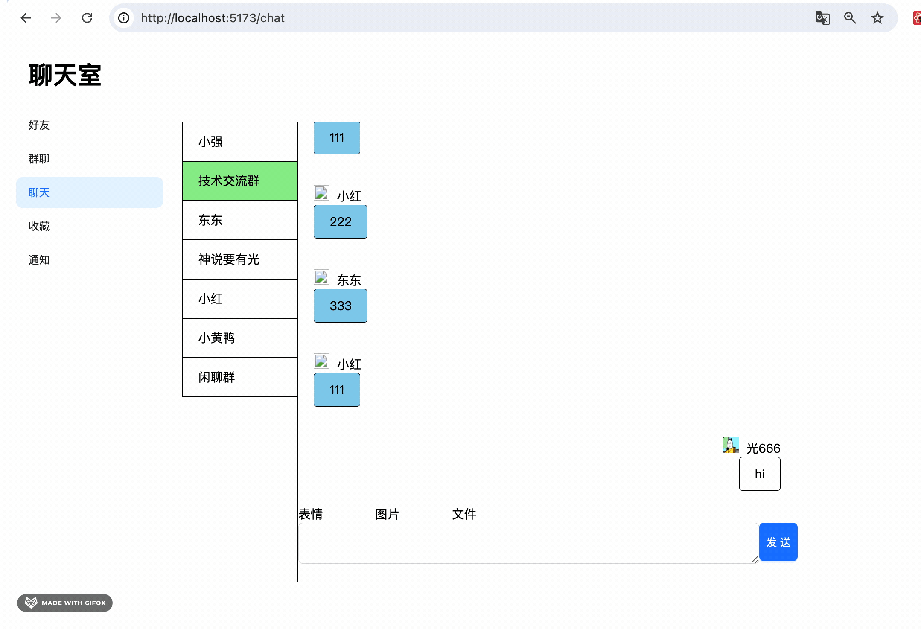Go to the 通知 menu item
The height and width of the screenshot is (629, 921).
pyautogui.click(x=39, y=260)
